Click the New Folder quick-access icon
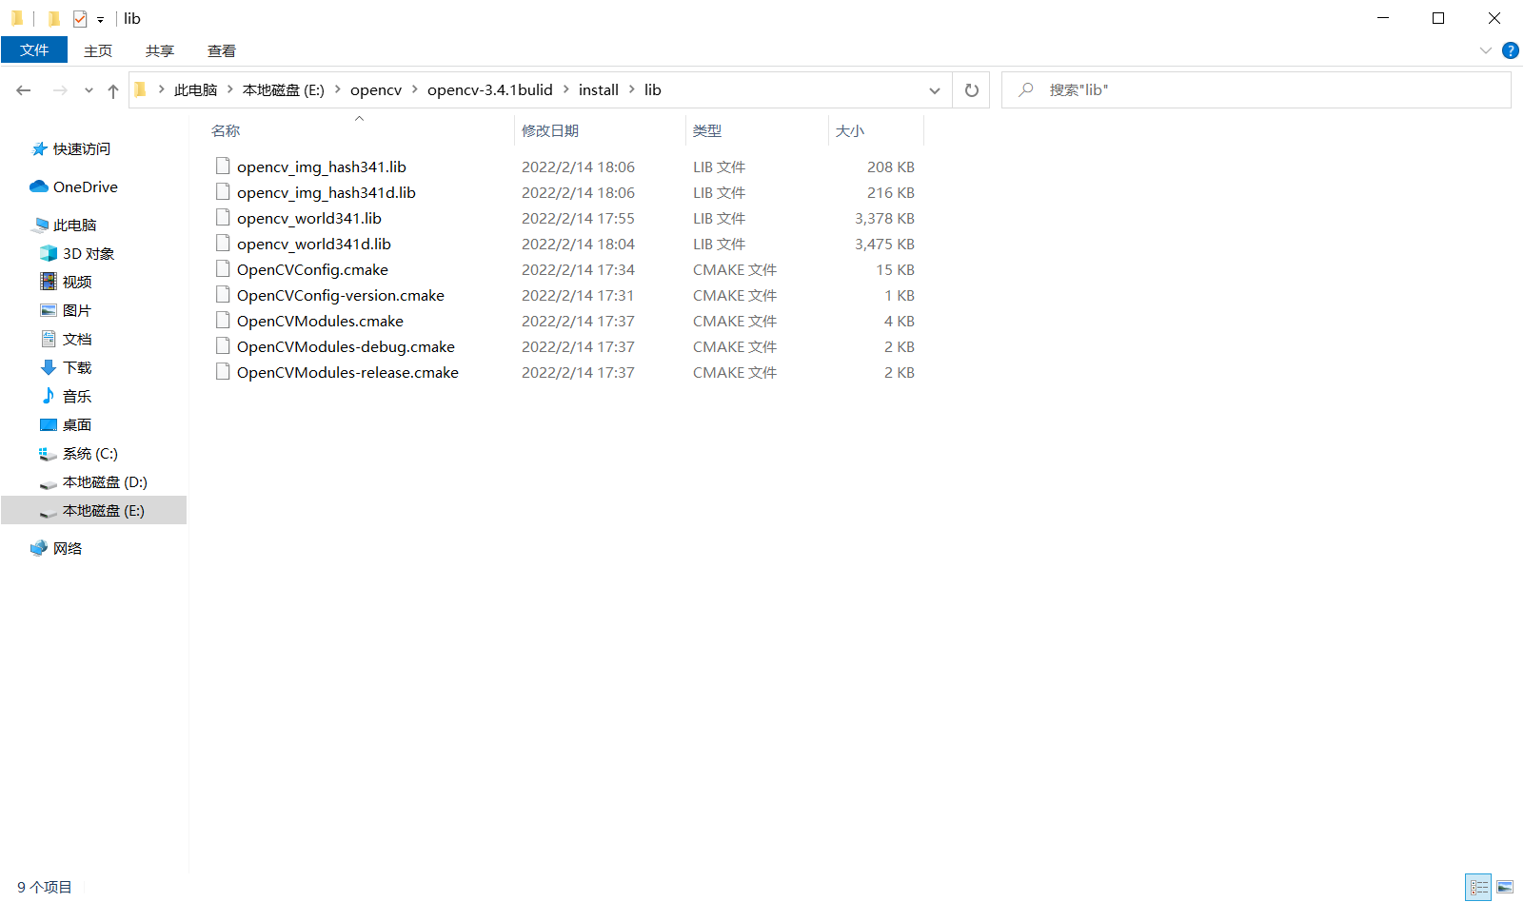This screenshot has height=902, width=1524. [54, 18]
